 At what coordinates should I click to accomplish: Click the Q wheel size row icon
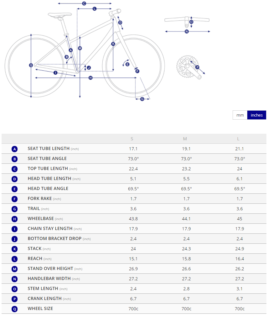pos(15,309)
